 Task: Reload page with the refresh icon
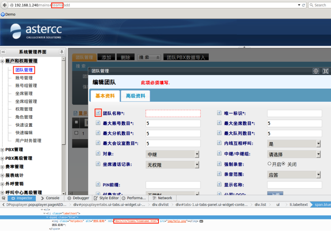[x=304, y=5]
